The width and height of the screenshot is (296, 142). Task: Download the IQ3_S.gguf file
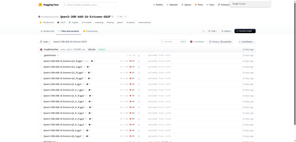tap(139, 67)
